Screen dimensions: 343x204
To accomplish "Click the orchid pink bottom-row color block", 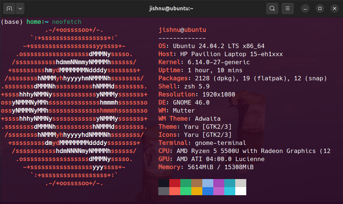I will [x=219, y=191].
